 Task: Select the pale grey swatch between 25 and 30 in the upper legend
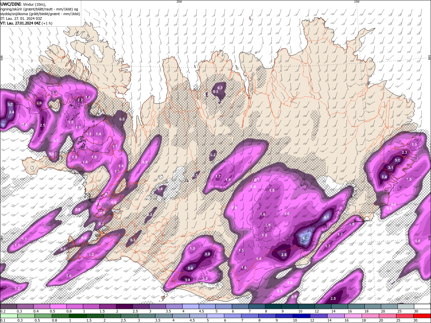click(x=406, y=307)
